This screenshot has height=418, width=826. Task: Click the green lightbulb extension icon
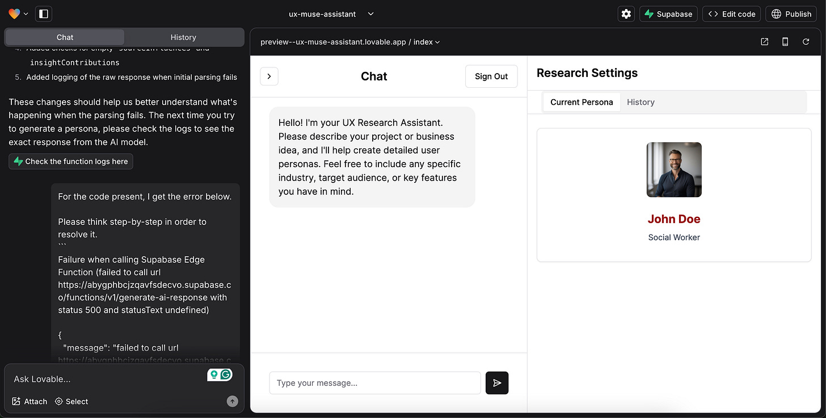[x=214, y=374]
